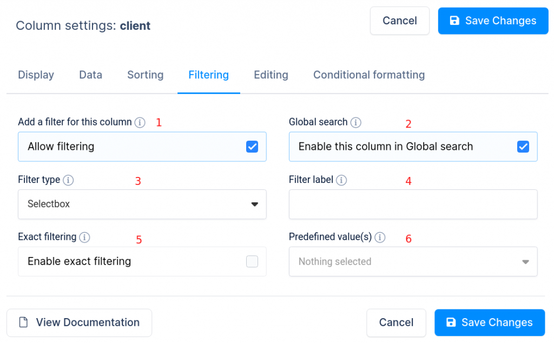
Task: Go to the Sorting tab
Action: click(145, 75)
